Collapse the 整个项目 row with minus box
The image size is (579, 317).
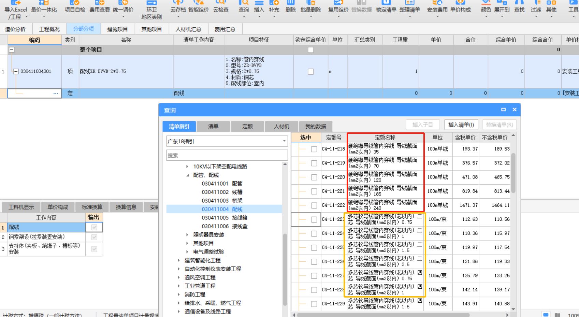(12, 50)
